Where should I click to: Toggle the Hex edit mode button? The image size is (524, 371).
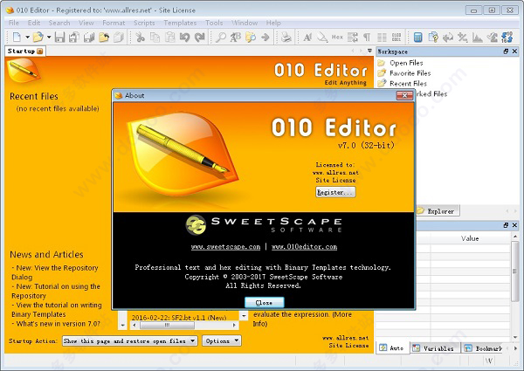click(x=337, y=37)
